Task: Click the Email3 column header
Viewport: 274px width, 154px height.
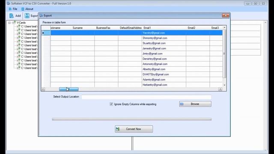Action: click(x=216, y=28)
